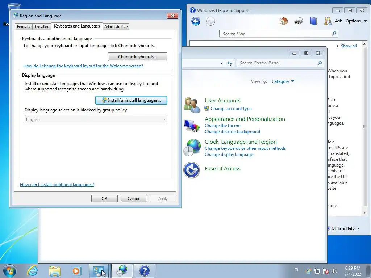Click the Clock, Language, and Region globe icon
371x278 pixels.
pyautogui.click(x=192, y=148)
